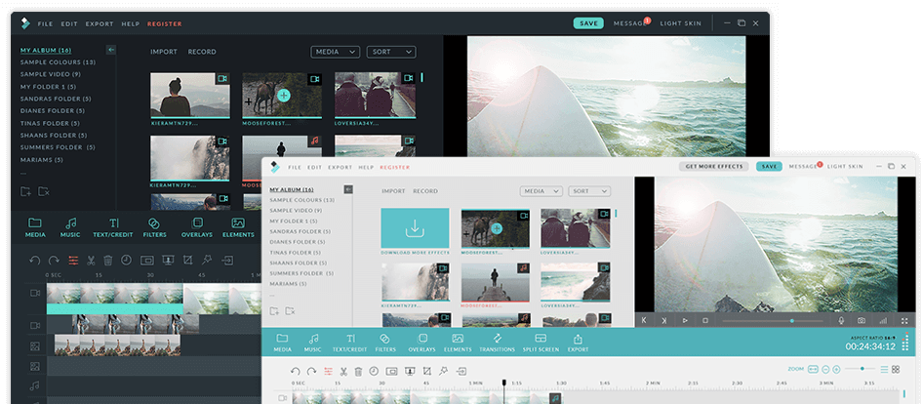The width and height of the screenshot is (922, 404).
Task: Take a snapshot with the camera icon
Action: 862,320
